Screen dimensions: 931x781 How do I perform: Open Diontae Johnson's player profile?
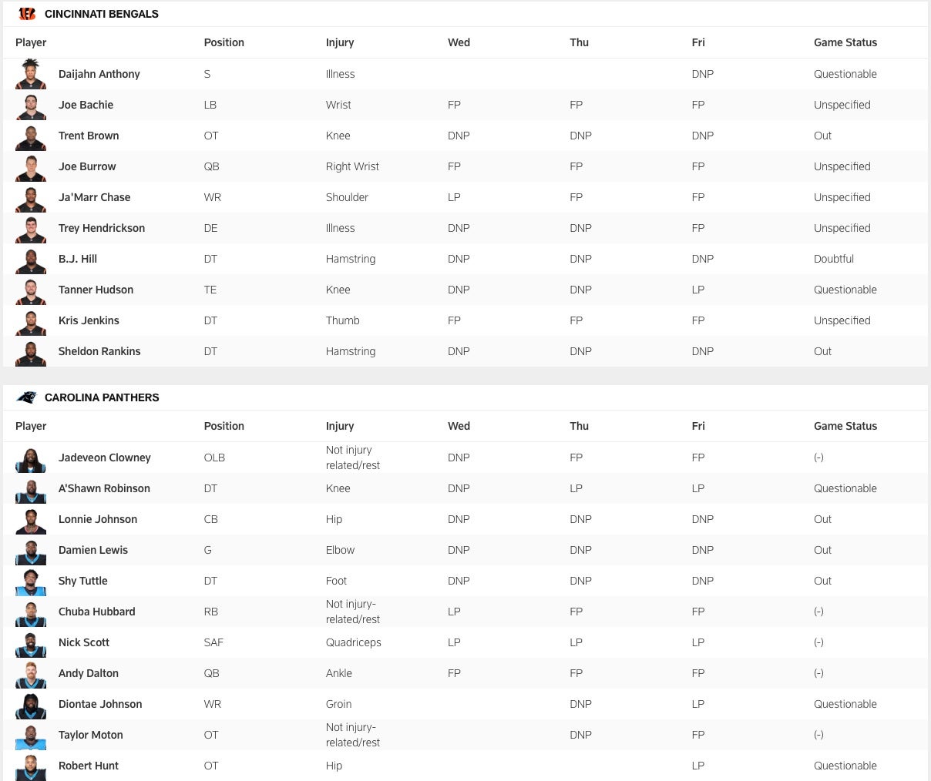click(100, 704)
